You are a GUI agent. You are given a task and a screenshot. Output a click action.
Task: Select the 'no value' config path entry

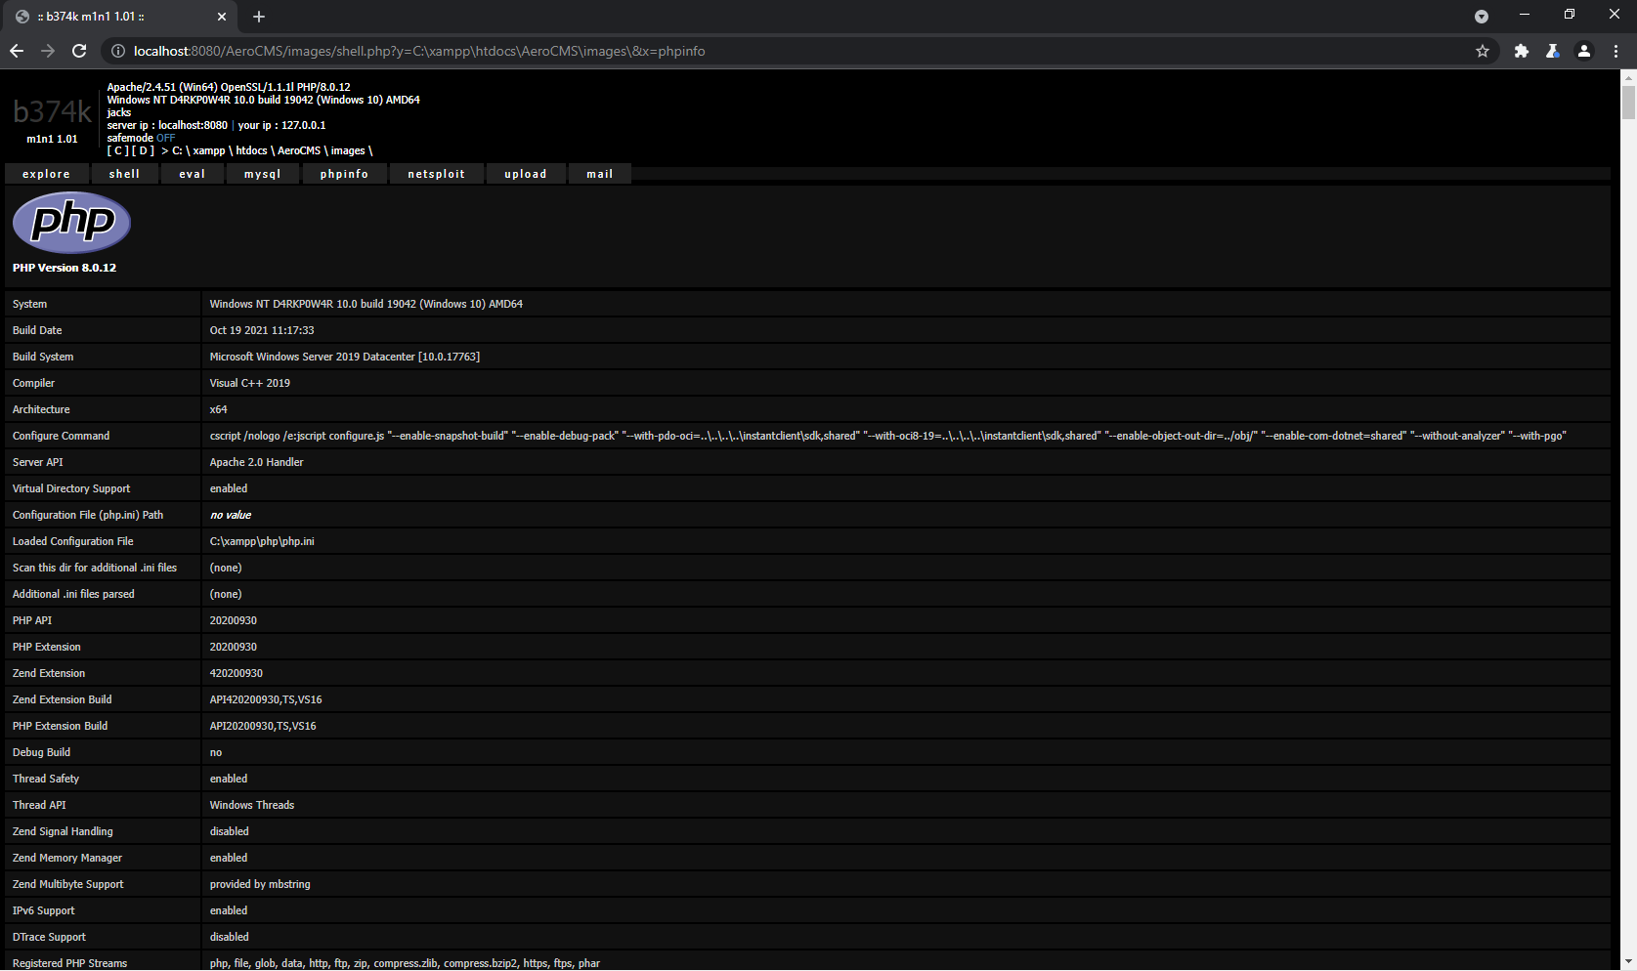[231, 515]
